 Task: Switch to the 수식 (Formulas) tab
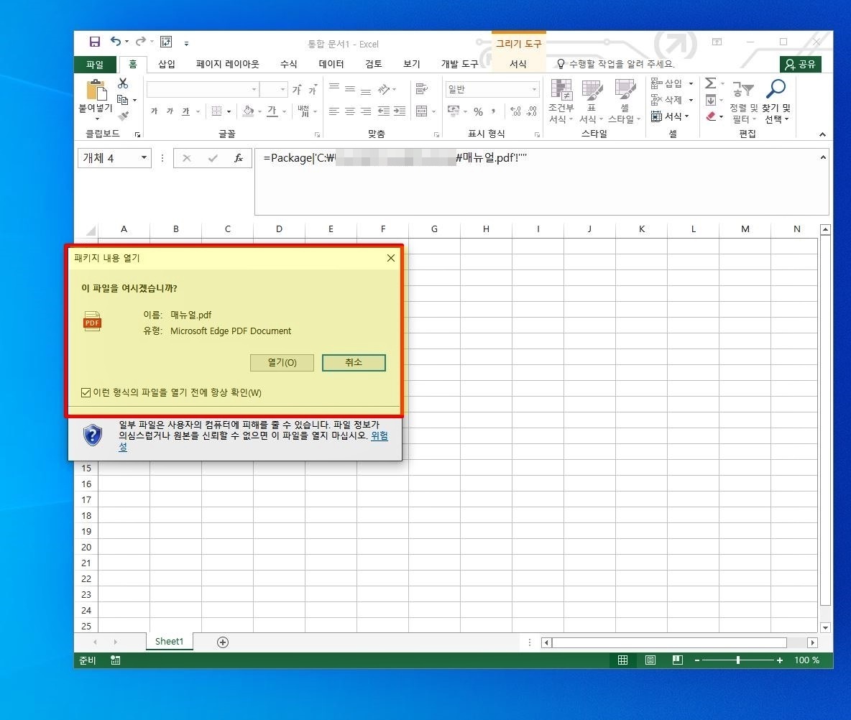point(289,64)
